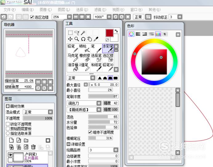Choose the 铅笔 pencil brush
Image resolution: width=213 pixels, height=167 pixels.
[73, 48]
